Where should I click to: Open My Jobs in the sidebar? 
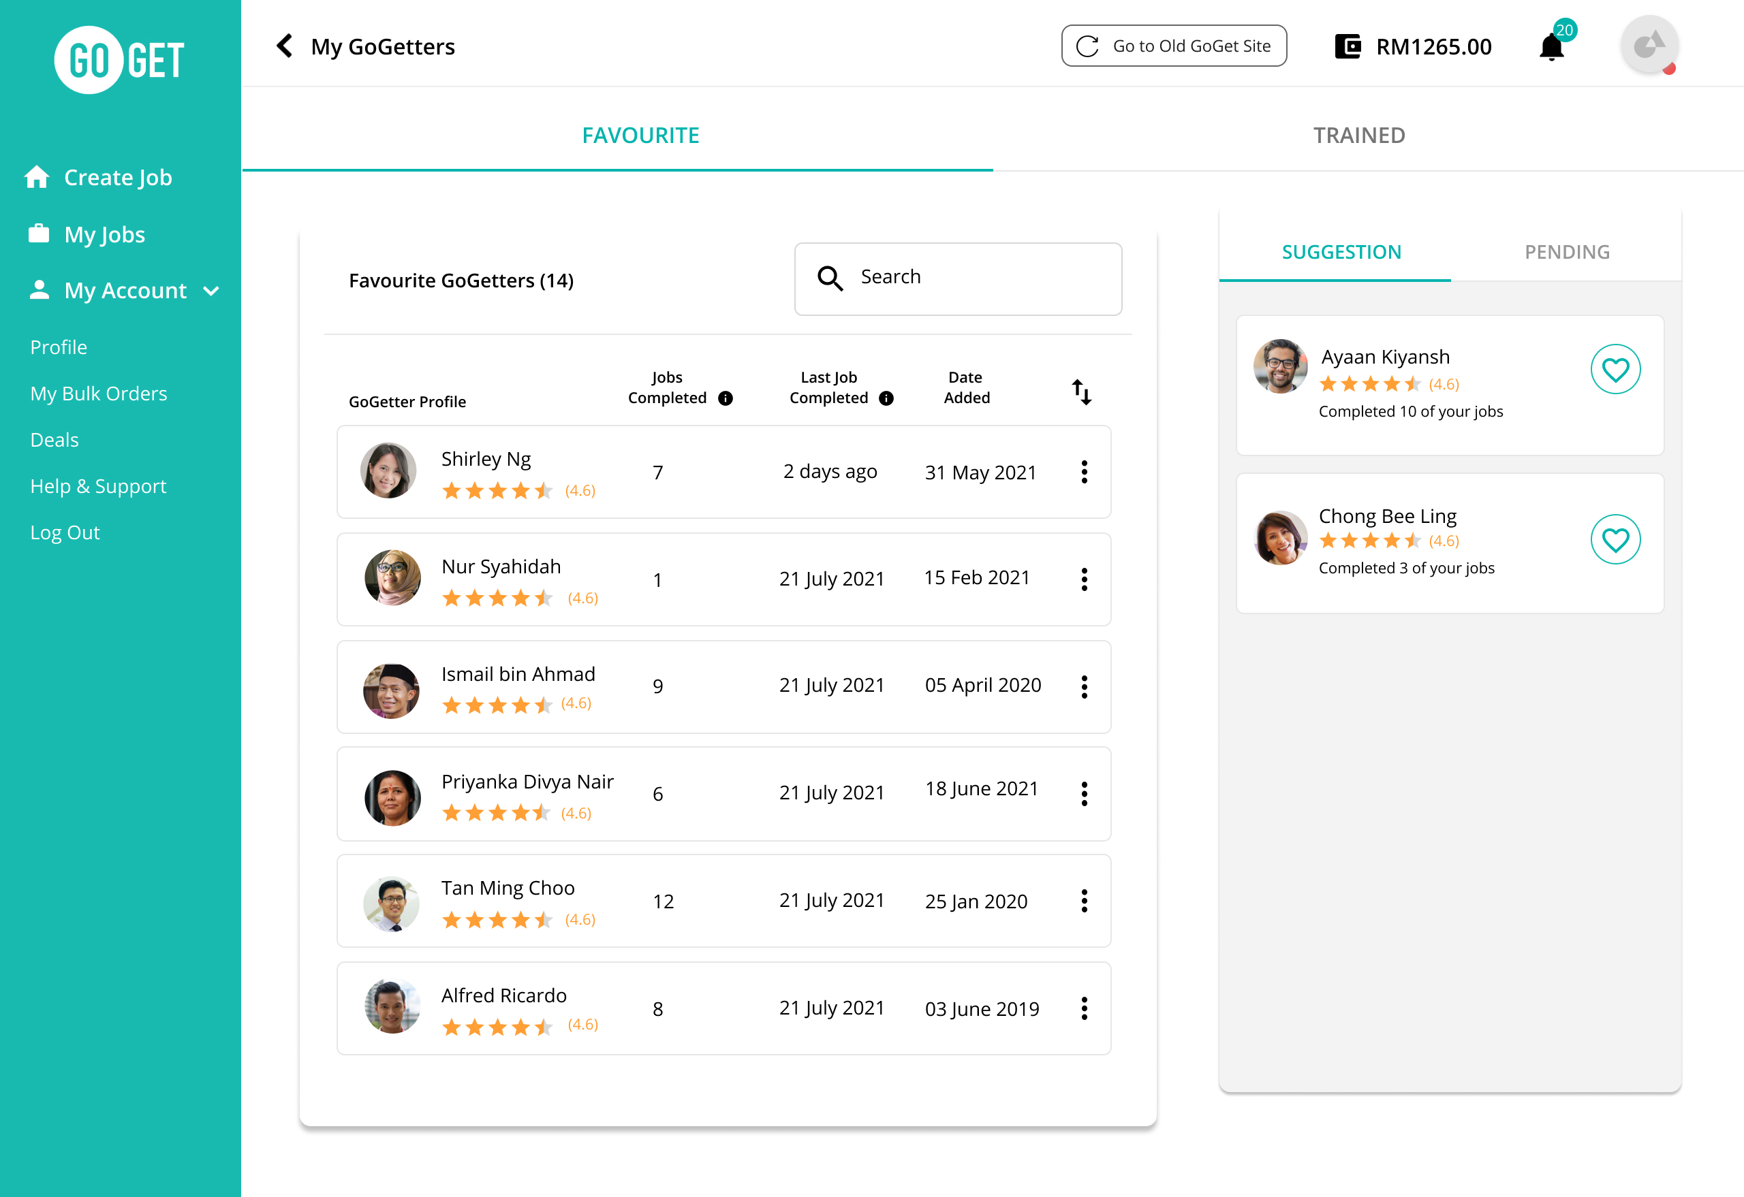pyautogui.click(x=104, y=234)
